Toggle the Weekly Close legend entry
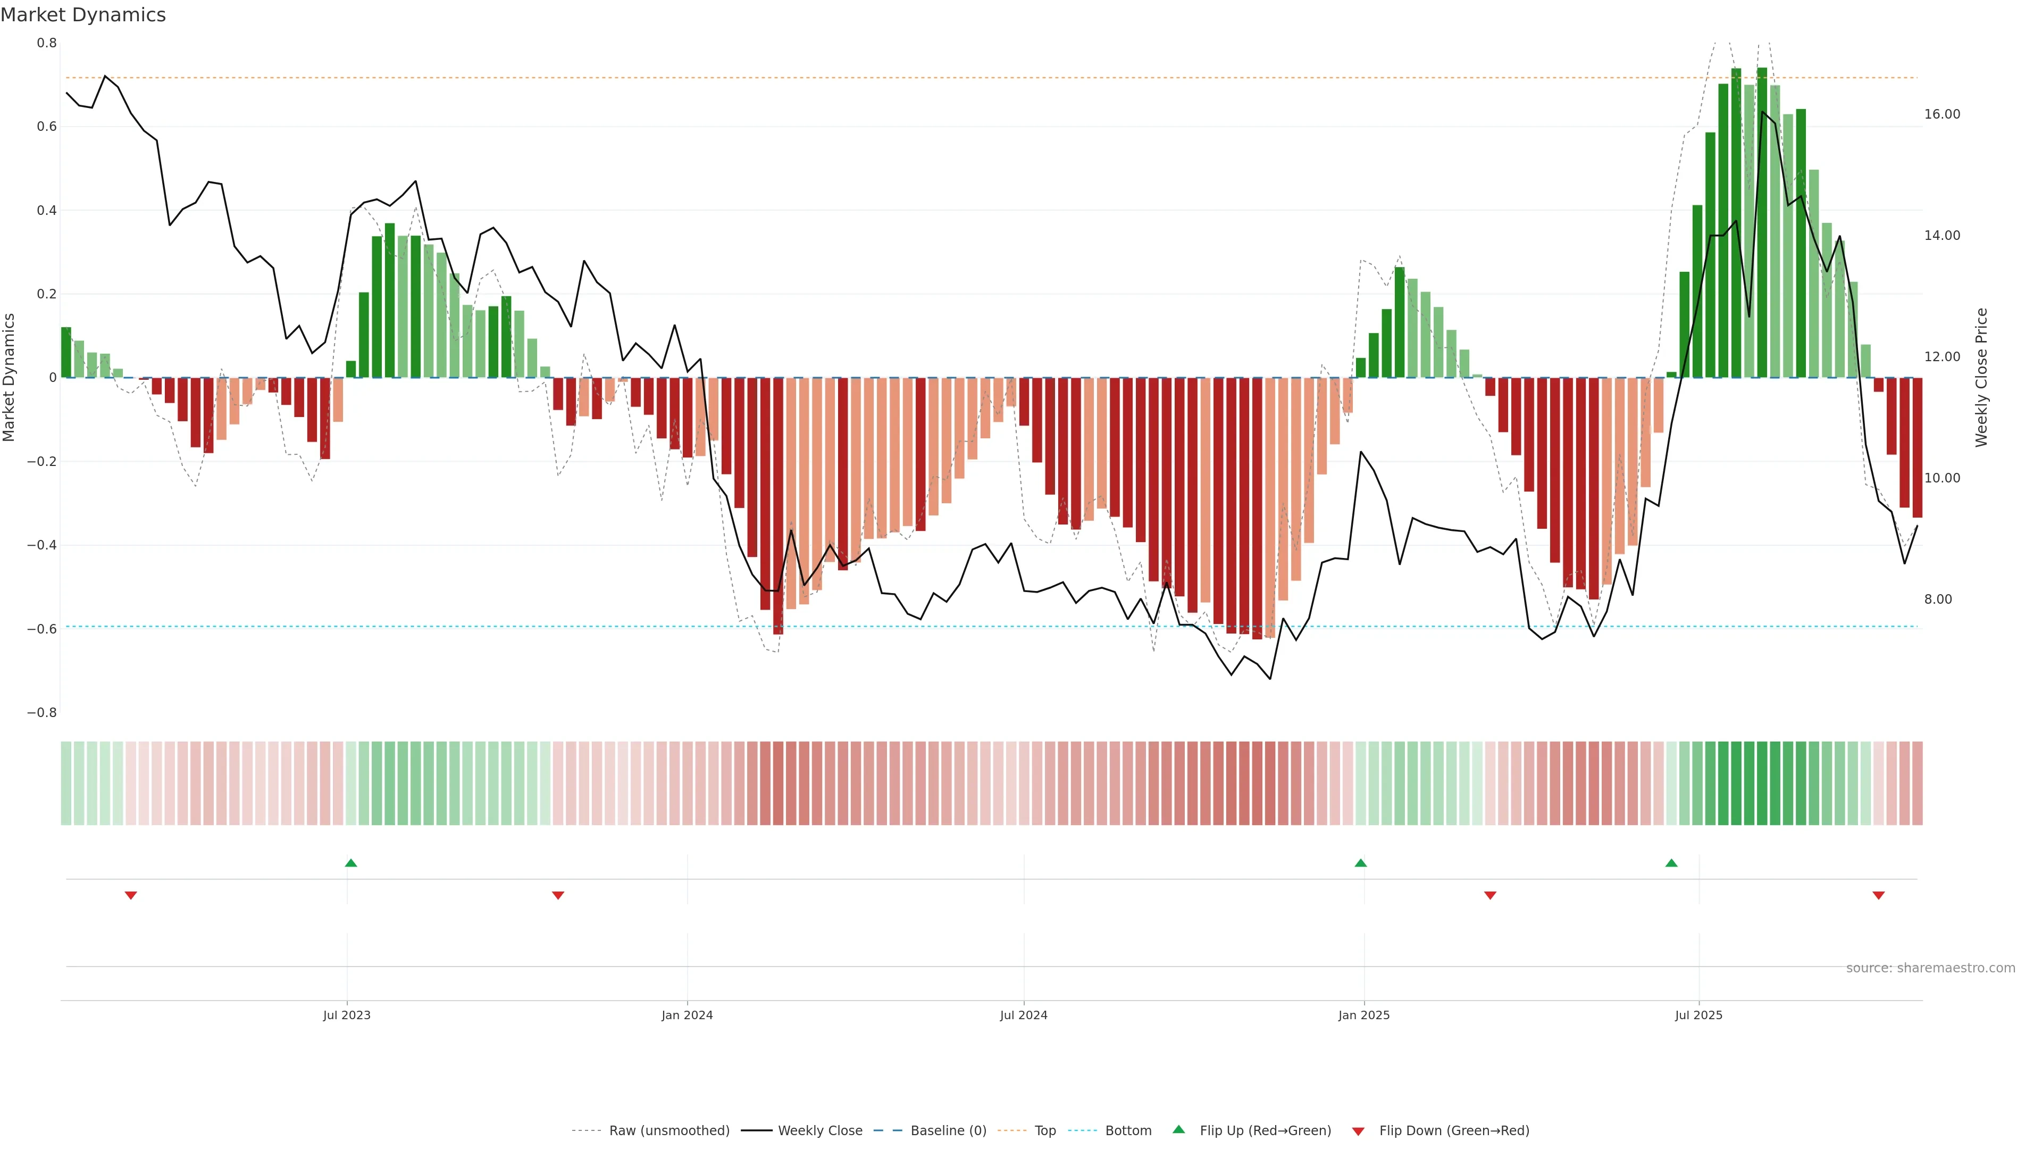Image resolution: width=2042 pixels, height=1149 pixels. pyautogui.click(x=819, y=1131)
